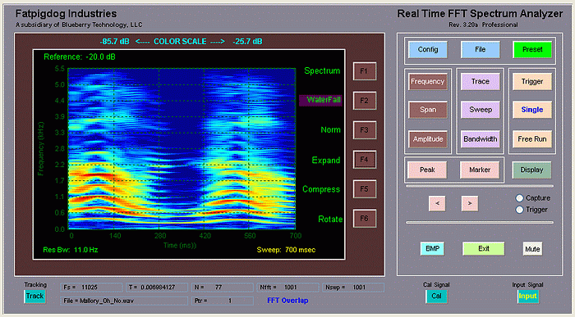Step back with the left arrow button
The width and height of the screenshot is (575, 317).
(437, 203)
